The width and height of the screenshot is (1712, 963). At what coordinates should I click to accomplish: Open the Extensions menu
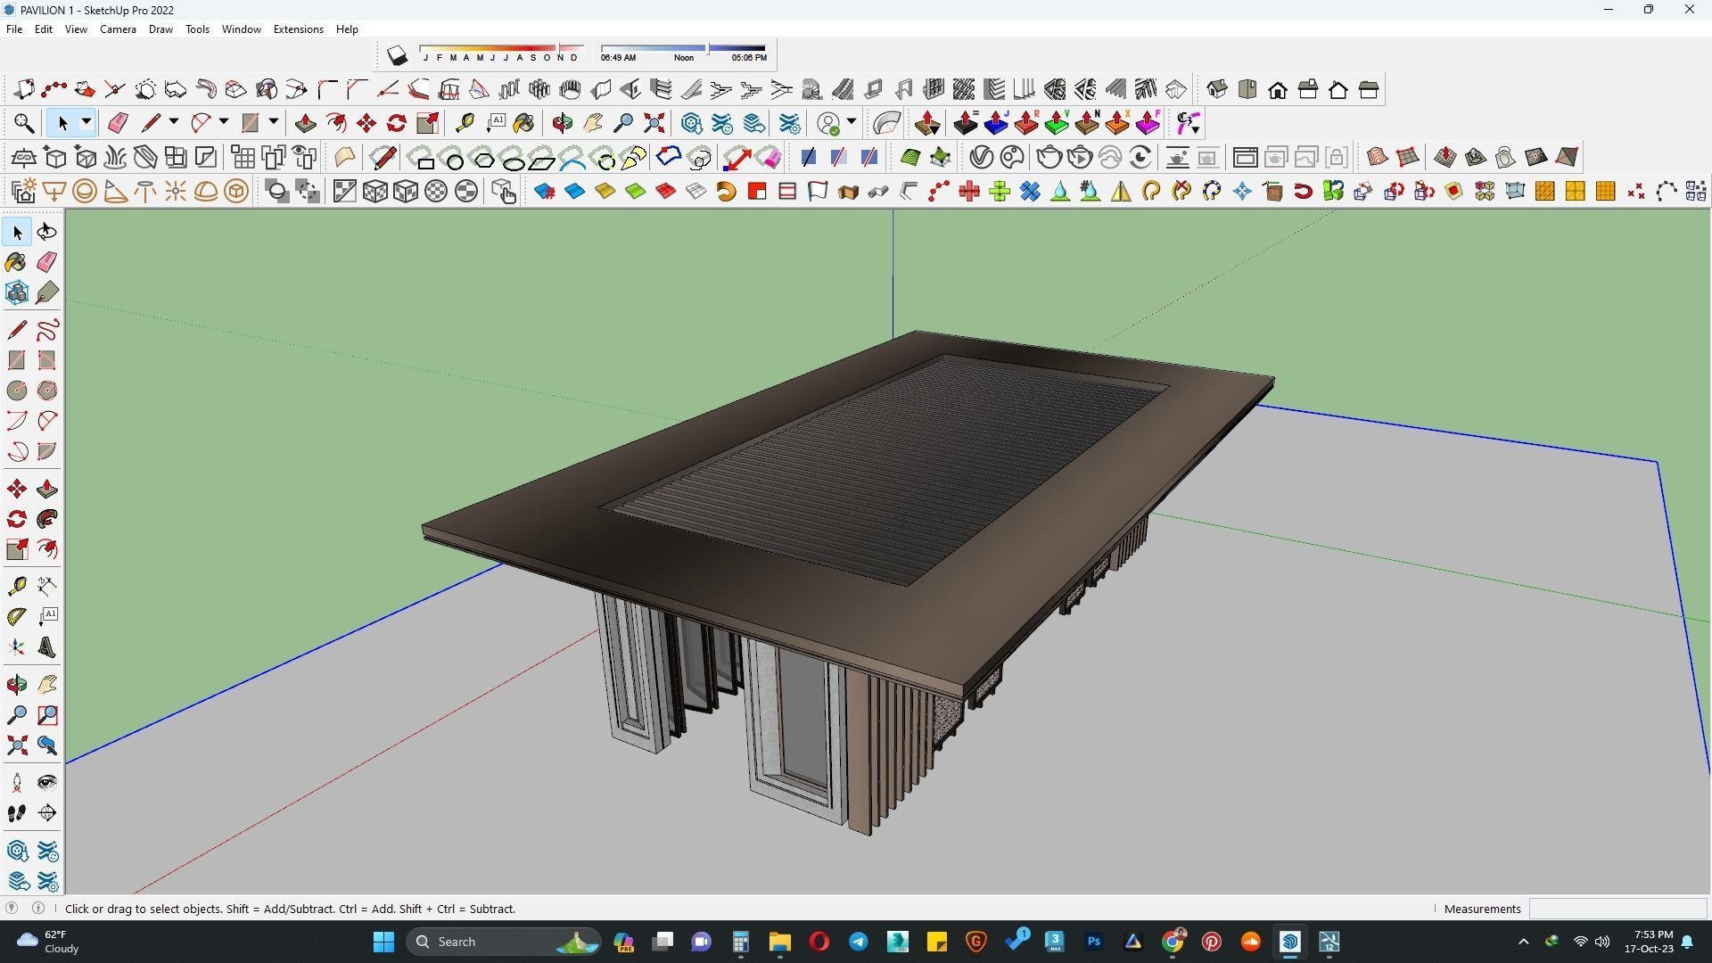298,29
